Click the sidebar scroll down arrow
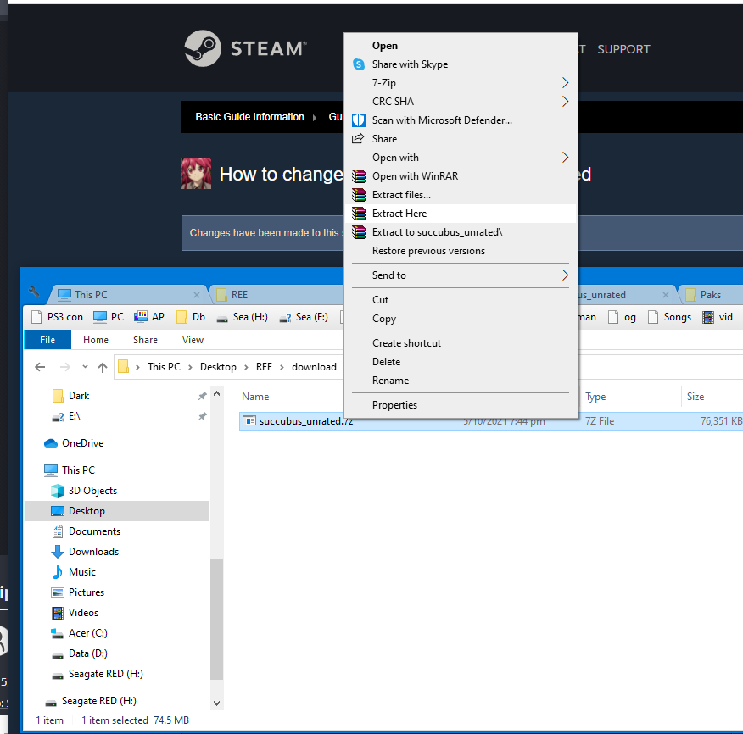 [x=216, y=703]
